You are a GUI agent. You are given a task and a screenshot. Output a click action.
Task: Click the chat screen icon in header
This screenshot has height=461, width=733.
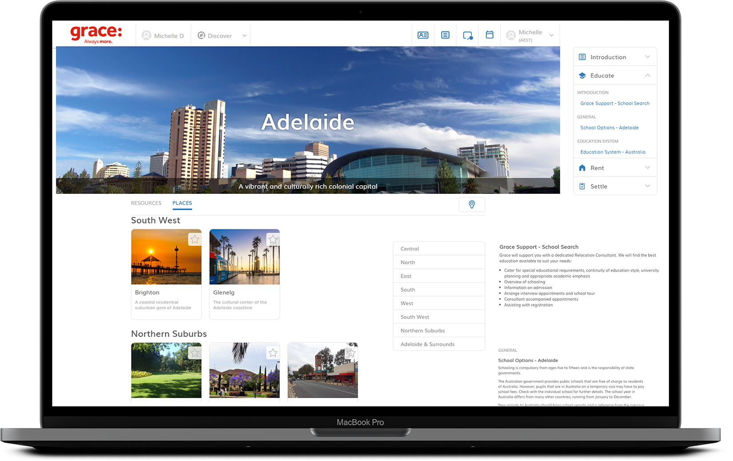(467, 35)
